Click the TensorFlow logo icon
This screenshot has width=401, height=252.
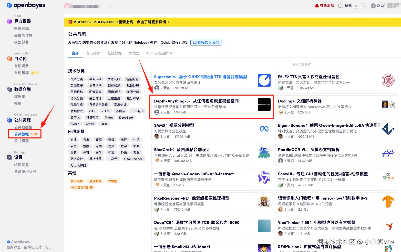tap(388, 202)
